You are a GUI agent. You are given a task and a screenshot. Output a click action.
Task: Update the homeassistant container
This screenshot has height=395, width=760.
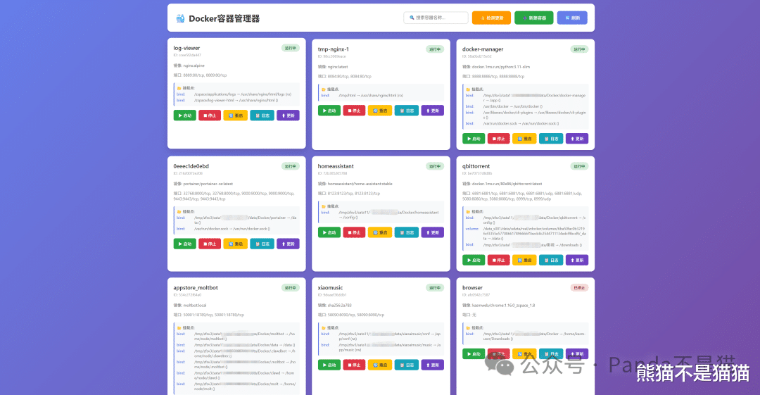(432, 232)
